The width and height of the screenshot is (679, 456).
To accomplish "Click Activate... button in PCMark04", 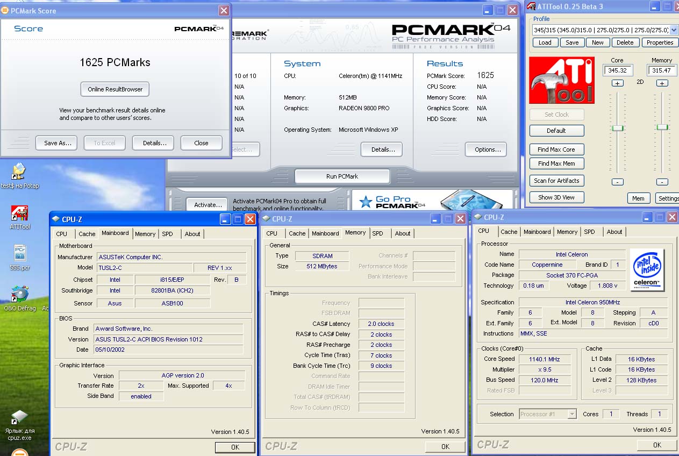I will [x=208, y=205].
